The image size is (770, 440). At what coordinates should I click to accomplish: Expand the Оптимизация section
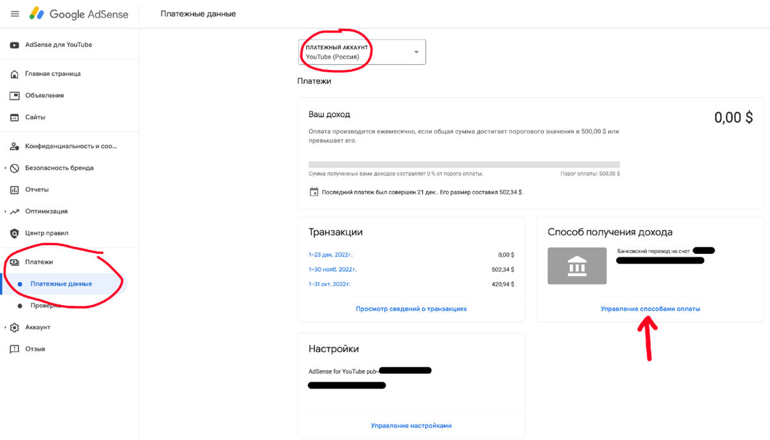[x=5, y=212]
